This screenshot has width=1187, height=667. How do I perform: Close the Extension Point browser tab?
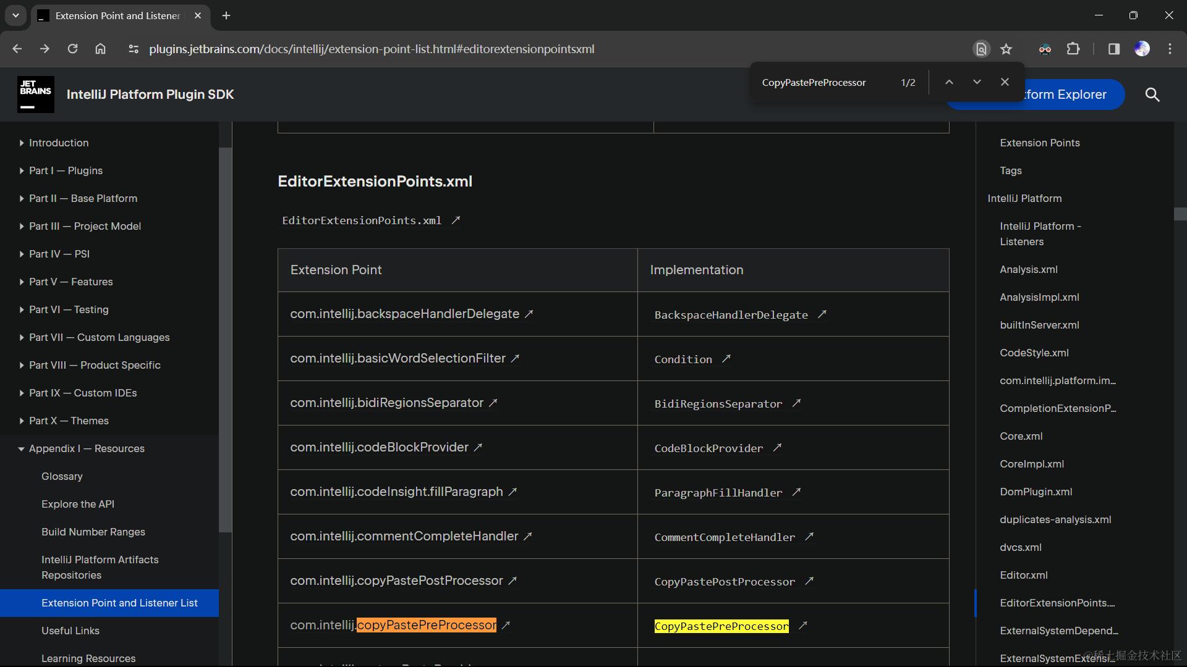(198, 15)
